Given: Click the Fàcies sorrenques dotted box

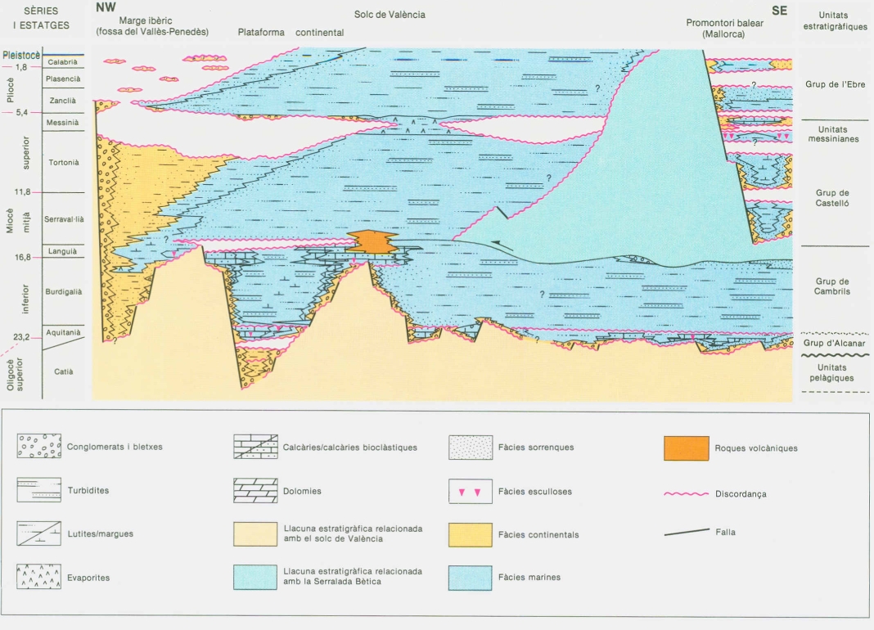Looking at the screenshot, I should click(x=471, y=447).
